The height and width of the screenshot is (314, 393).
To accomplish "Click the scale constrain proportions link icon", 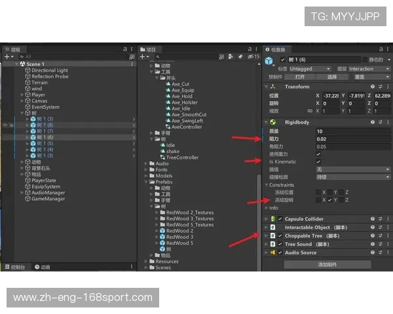I will (x=310, y=111).
